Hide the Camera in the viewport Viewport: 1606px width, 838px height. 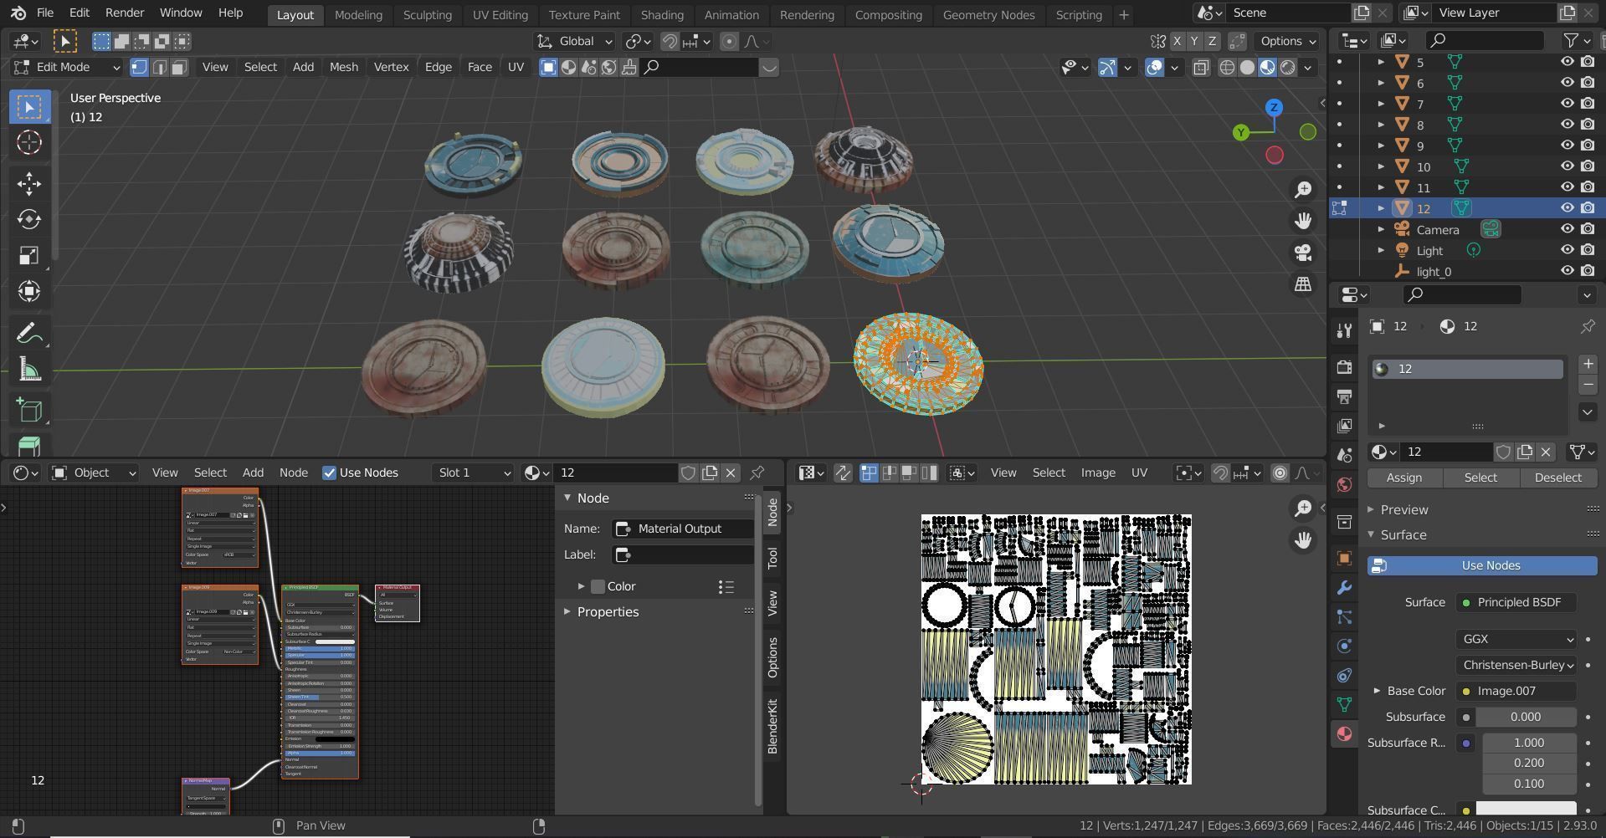[1567, 229]
